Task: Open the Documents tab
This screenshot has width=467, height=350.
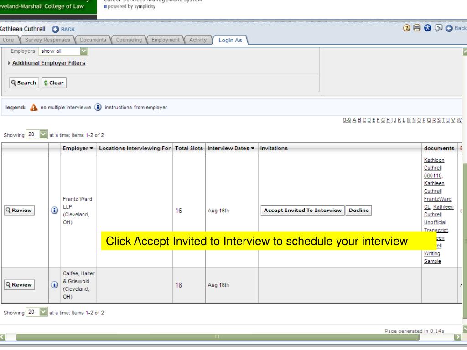Action: point(93,40)
